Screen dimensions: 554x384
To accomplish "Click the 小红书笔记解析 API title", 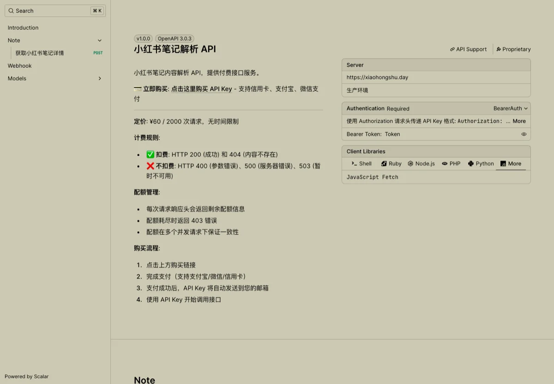I will pyautogui.click(x=175, y=49).
